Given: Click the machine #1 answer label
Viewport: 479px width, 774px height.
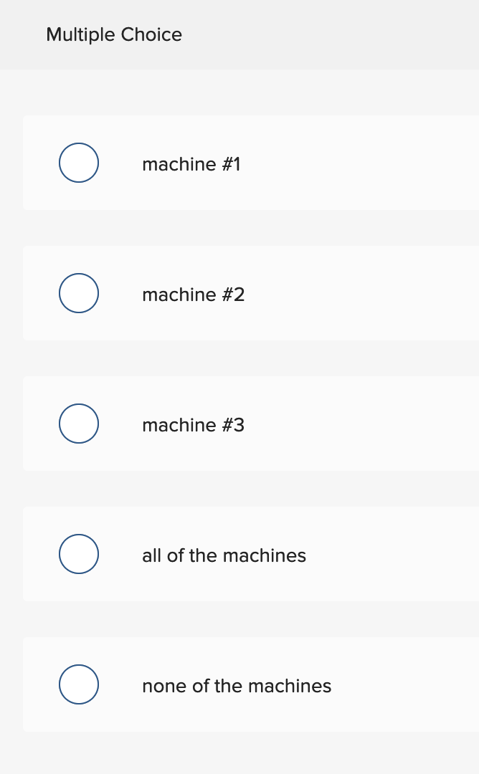Looking at the screenshot, I should [191, 164].
